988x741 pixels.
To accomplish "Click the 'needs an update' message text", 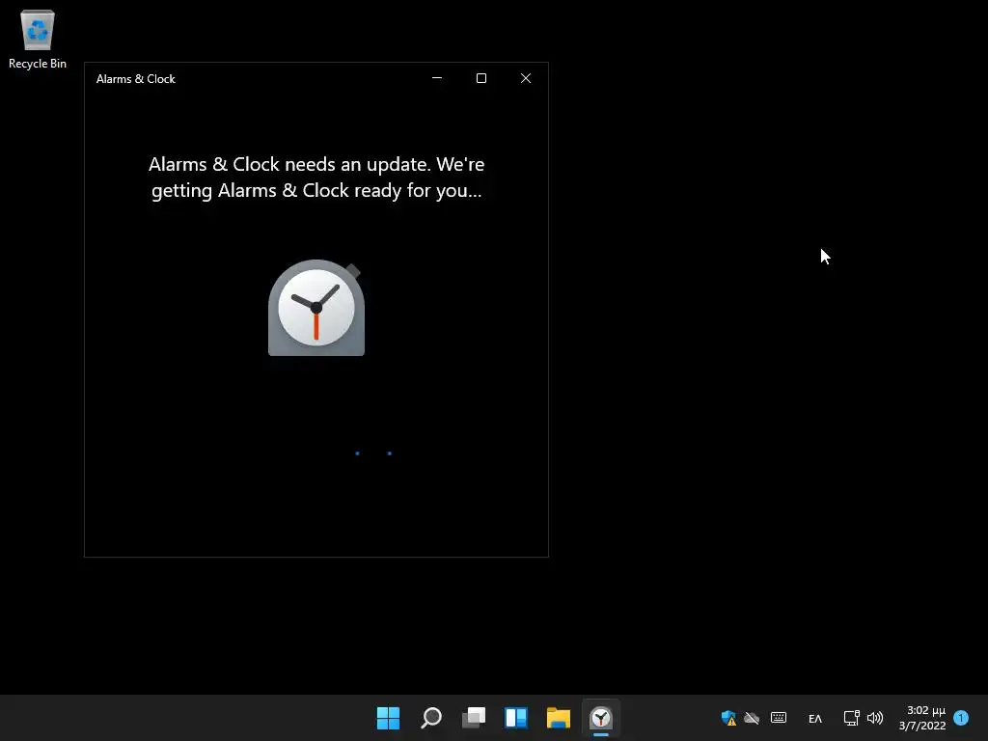I will tap(316, 178).
